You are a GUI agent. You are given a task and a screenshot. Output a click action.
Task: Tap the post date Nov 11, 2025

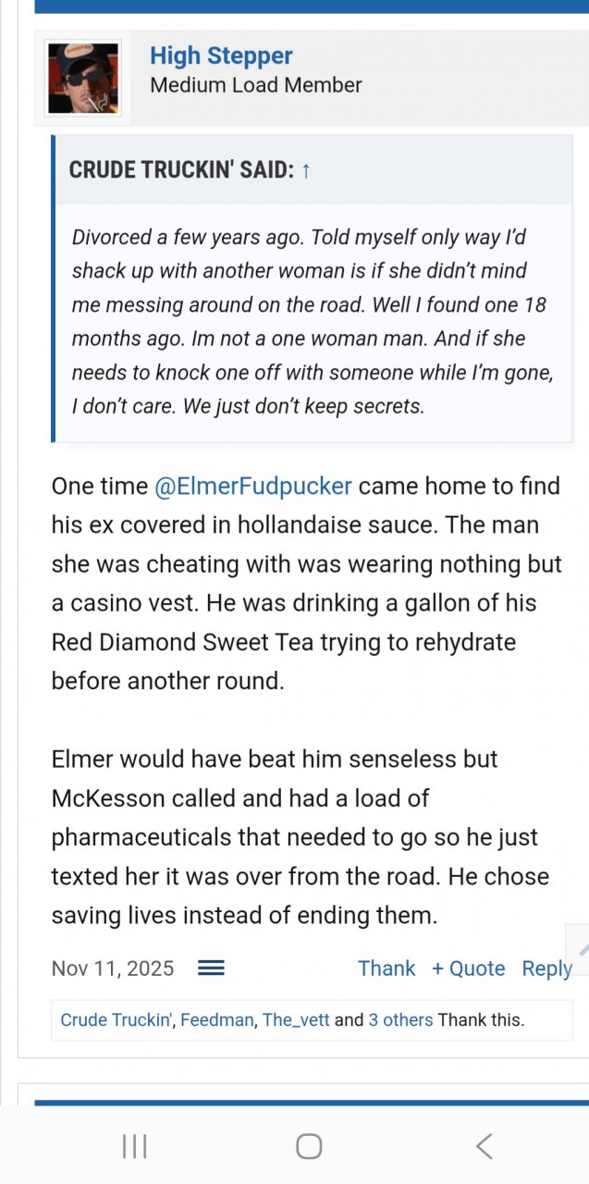pos(113,968)
